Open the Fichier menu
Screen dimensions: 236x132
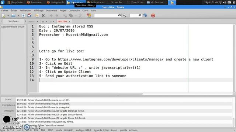[x=5, y=11]
